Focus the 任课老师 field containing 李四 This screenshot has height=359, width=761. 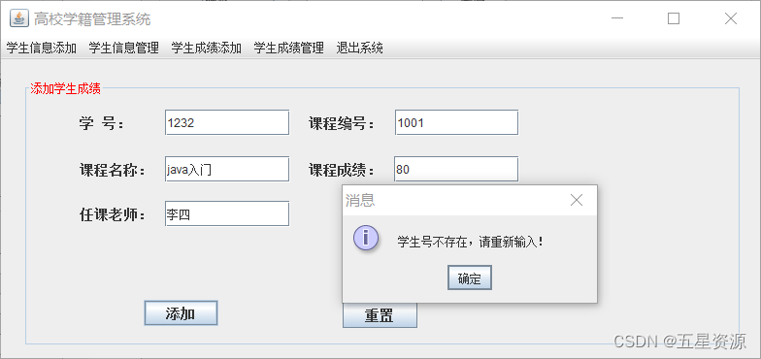pos(227,213)
